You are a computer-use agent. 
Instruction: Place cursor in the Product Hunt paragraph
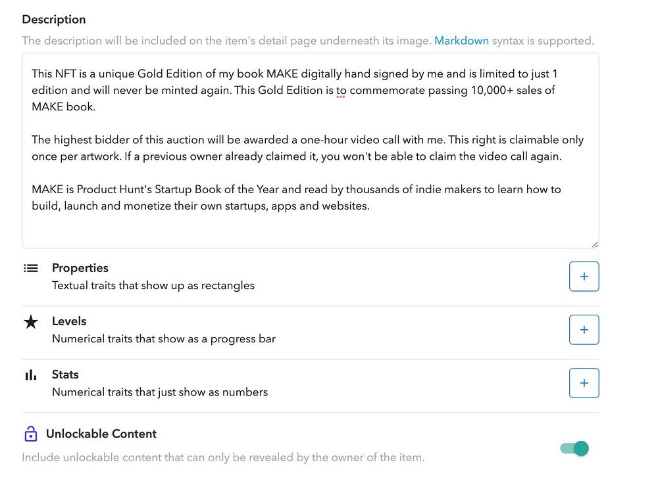(x=296, y=197)
